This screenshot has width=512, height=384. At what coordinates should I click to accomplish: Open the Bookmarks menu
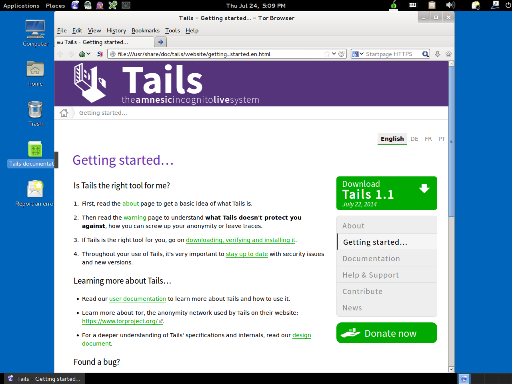click(x=146, y=30)
